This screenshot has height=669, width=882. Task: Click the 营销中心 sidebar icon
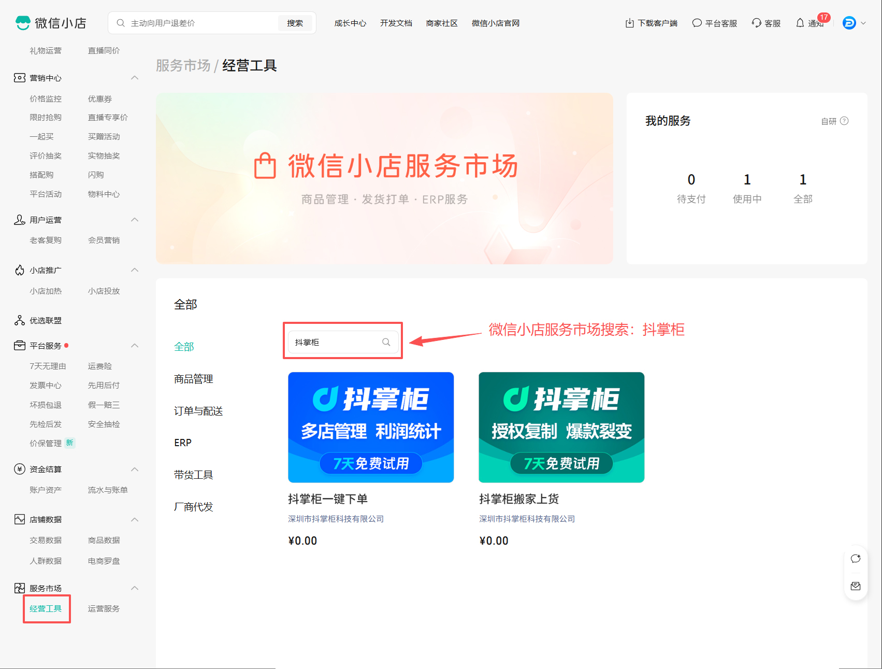20,78
